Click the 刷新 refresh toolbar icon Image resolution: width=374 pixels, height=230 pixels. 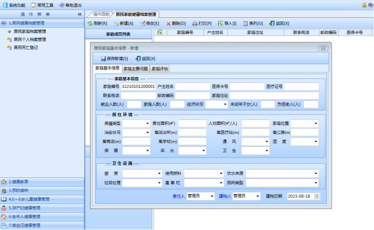coord(90,24)
